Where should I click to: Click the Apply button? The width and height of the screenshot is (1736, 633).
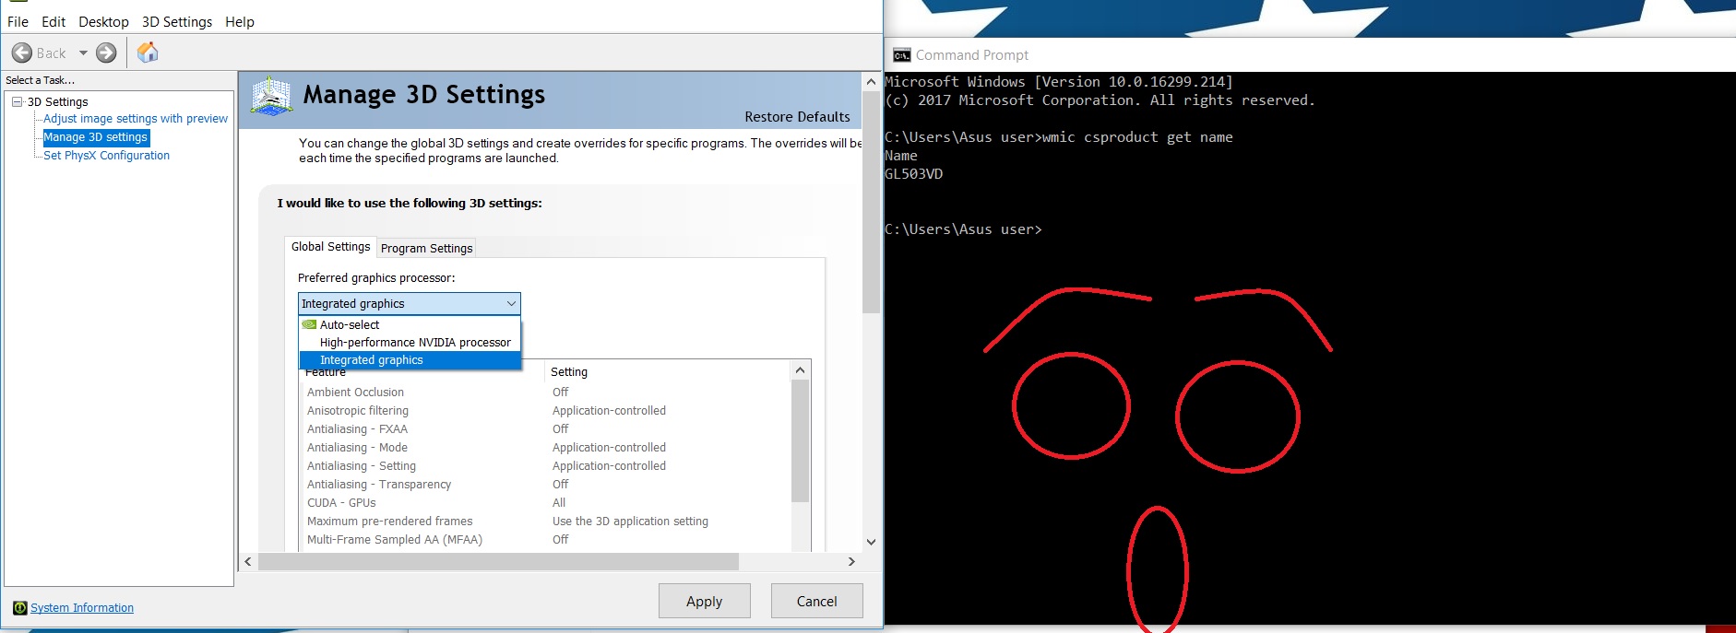click(x=705, y=601)
